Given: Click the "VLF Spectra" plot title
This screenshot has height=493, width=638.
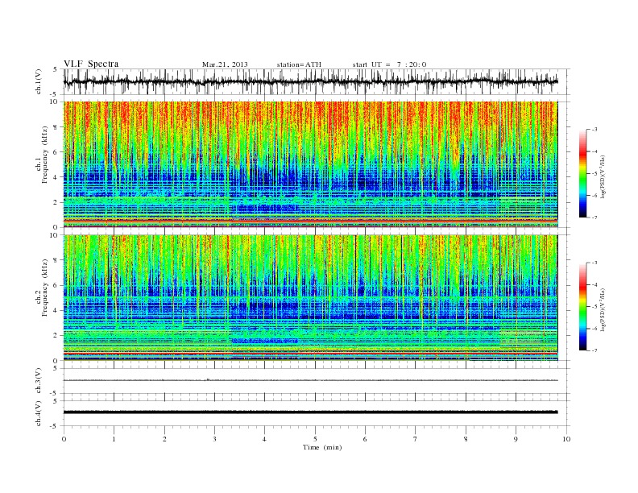Looking at the screenshot, I should (x=91, y=64).
